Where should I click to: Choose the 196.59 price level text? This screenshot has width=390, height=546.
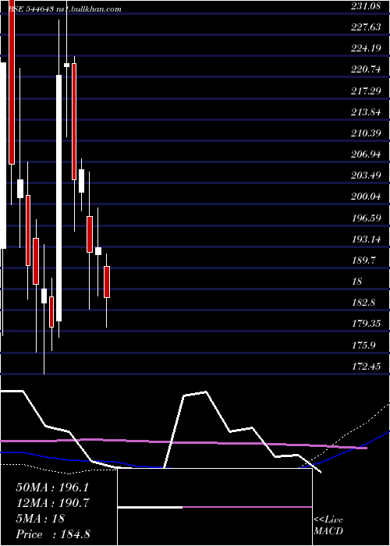[x=366, y=218]
